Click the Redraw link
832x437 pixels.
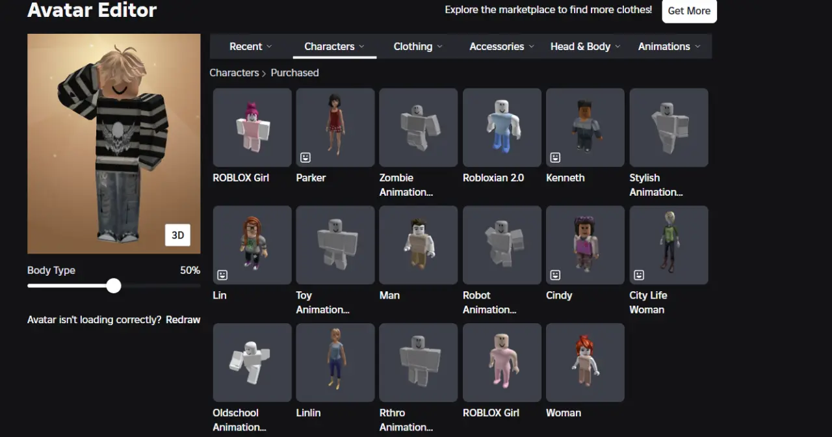[183, 319]
